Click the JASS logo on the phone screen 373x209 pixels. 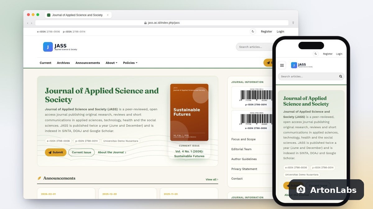point(302,65)
